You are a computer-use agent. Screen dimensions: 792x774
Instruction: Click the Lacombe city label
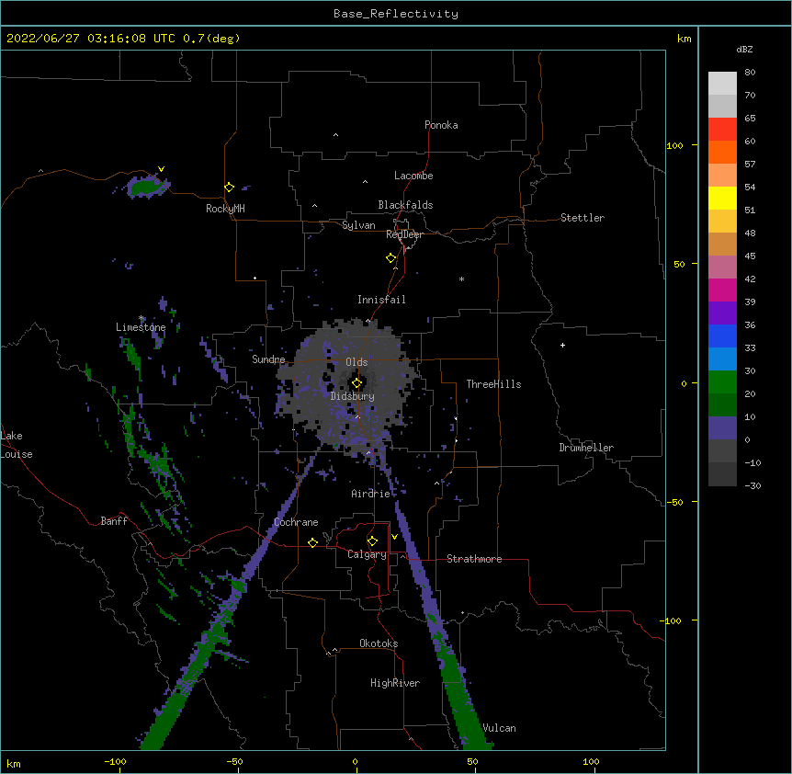(413, 176)
